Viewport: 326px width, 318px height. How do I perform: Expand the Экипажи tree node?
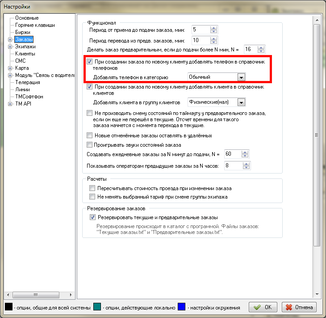(x=10, y=47)
